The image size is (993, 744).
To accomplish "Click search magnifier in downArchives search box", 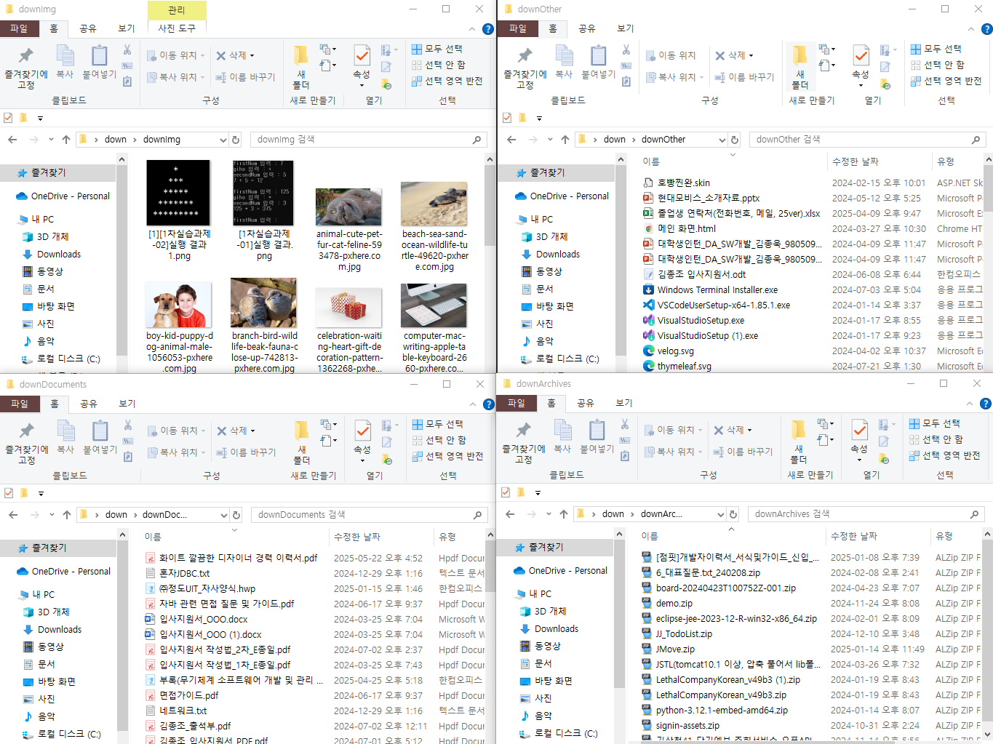I will point(975,514).
